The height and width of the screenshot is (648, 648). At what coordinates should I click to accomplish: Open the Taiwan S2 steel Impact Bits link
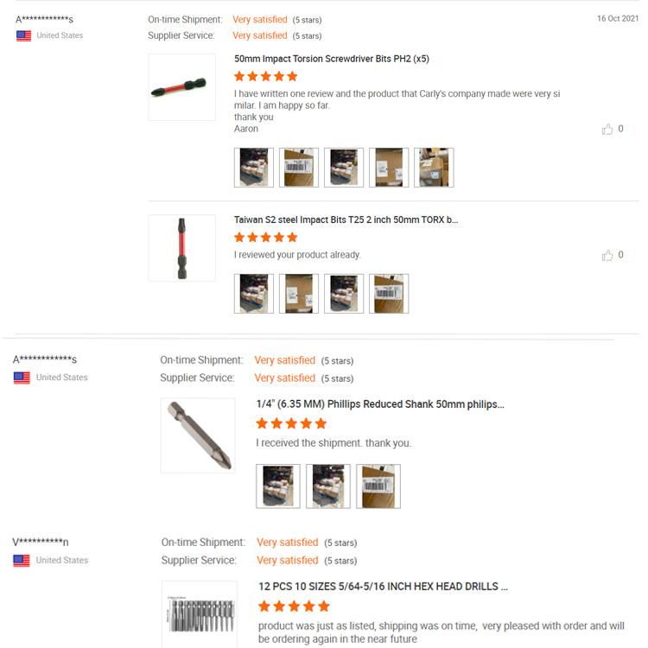pos(346,219)
